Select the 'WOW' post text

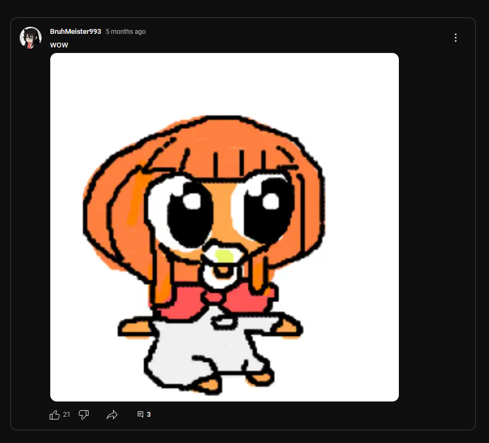[59, 45]
